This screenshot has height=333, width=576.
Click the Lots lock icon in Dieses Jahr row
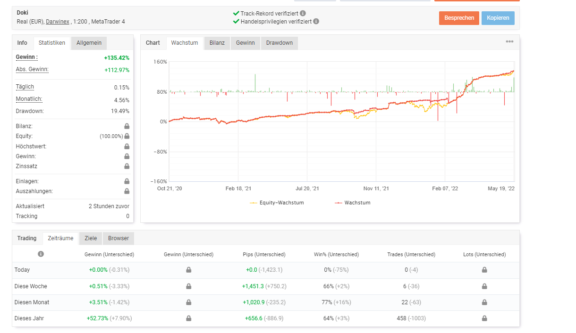[x=484, y=318]
